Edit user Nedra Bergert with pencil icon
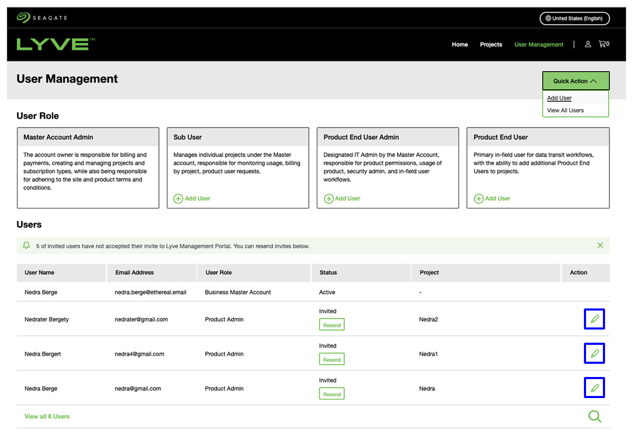 [x=594, y=354]
